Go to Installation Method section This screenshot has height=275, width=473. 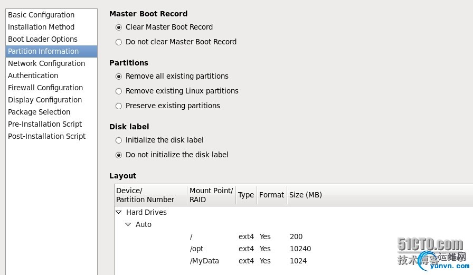41,27
